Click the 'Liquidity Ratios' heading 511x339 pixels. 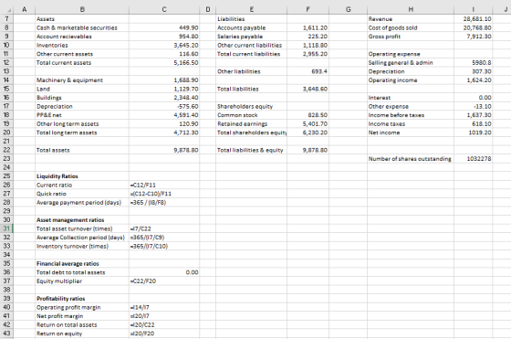pyautogui.click(x=57, y=176)
